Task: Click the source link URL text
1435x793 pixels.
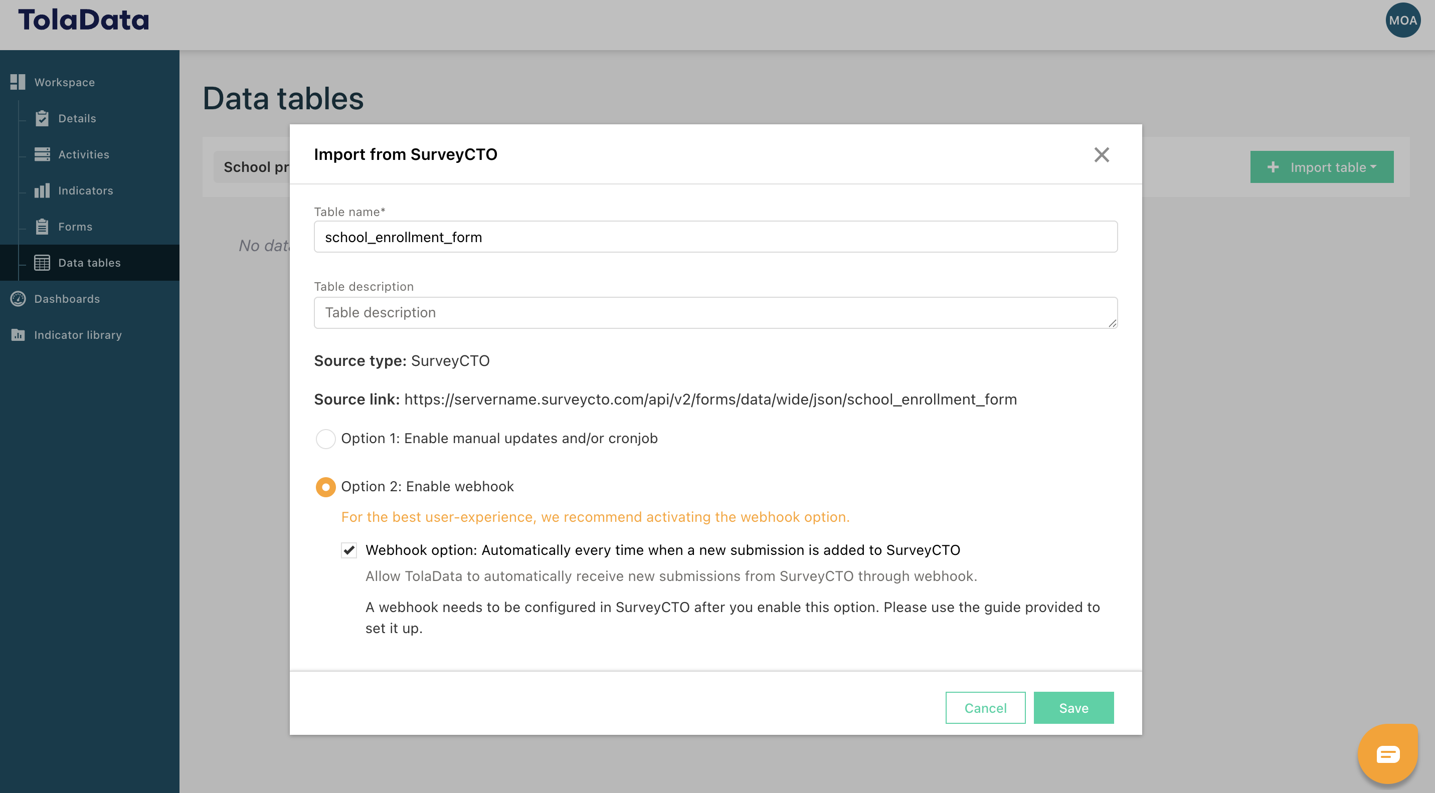Action: click(710, 400)
